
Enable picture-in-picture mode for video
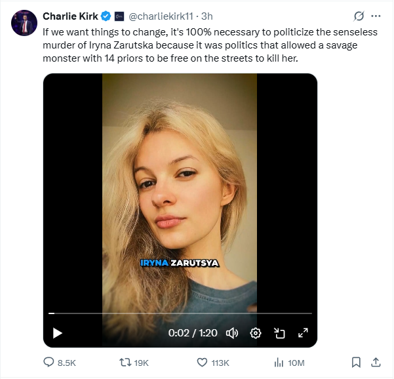coord(279,333)
